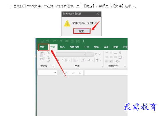Image resolution: width=159 pixels, height=116 pixels.
Task: Expand the Merge and Center dropdown arrow
Action: click(x=123, y=57)
